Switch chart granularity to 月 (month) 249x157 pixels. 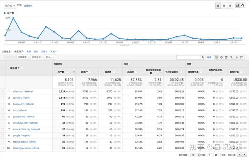[230, 6]
